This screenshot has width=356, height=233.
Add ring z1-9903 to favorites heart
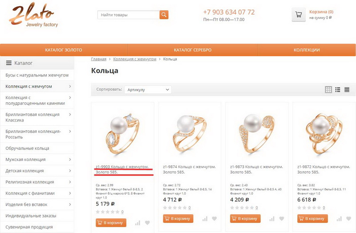pyautogui.click(x=147, y=223)
